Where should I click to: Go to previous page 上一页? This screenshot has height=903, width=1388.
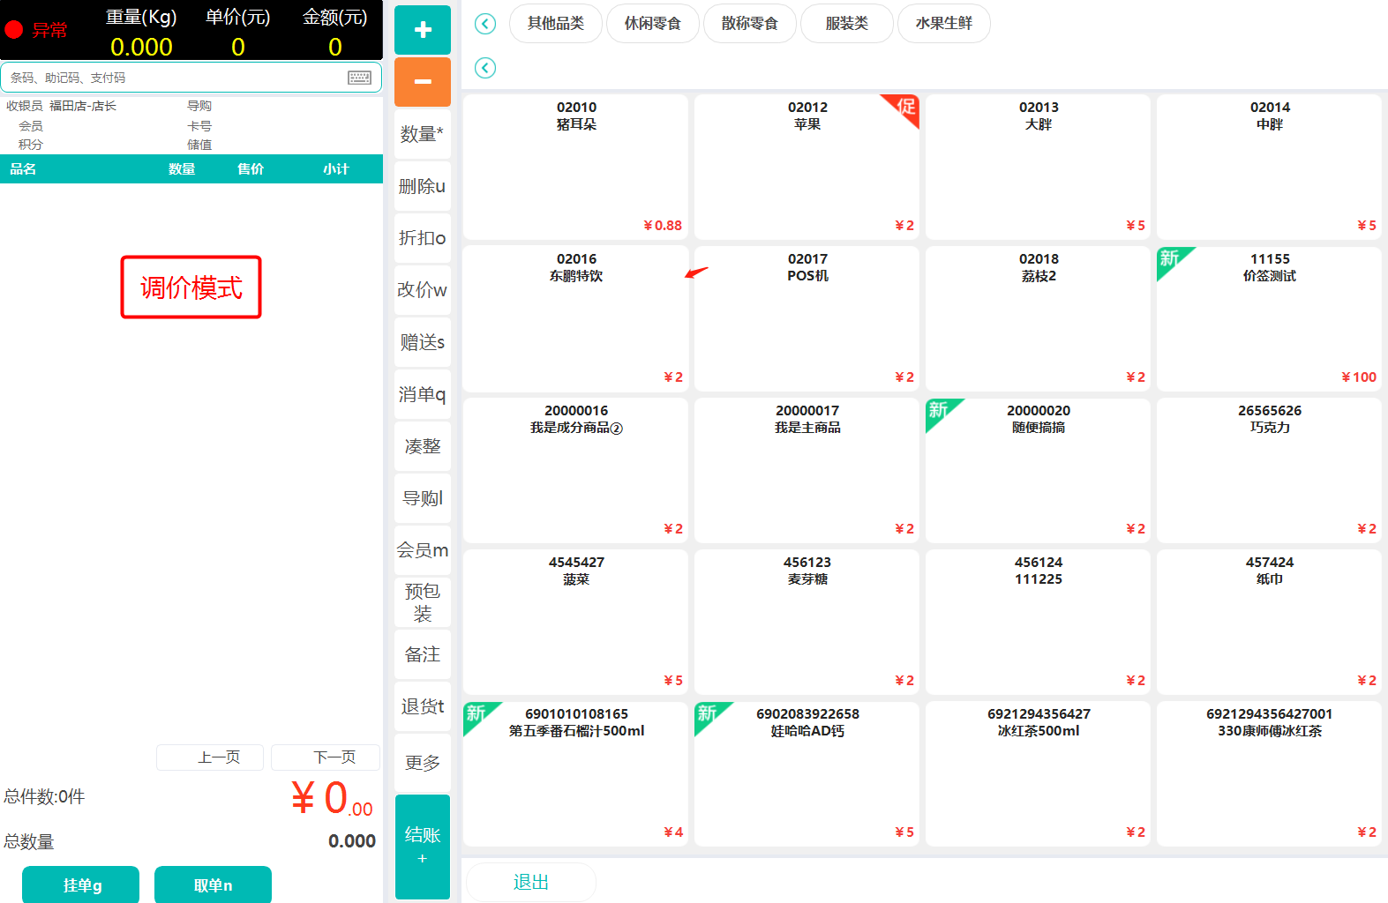[210, 757]
